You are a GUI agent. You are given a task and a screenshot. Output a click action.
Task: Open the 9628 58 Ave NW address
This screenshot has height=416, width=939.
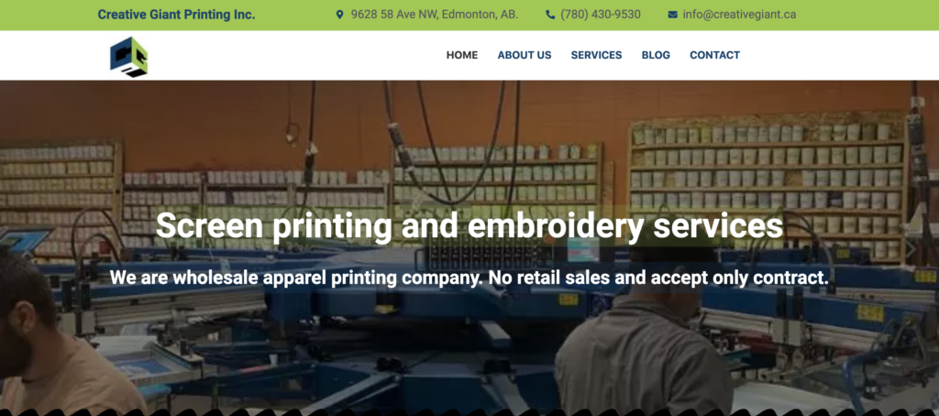coord(435,15)
